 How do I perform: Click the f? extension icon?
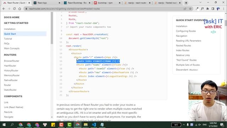[x=202, y=9]
